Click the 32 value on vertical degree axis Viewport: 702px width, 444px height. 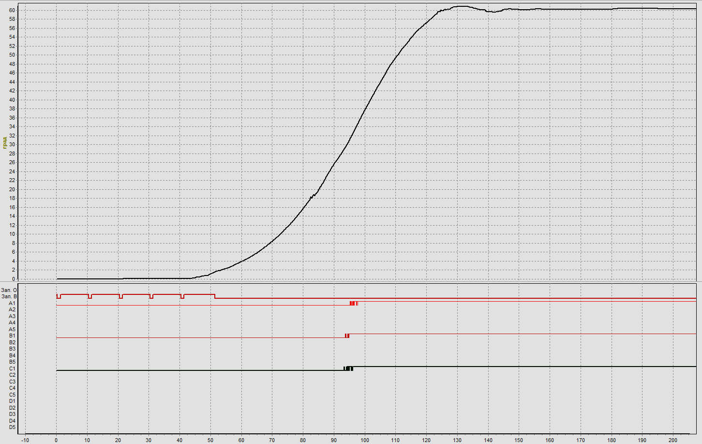pos(12,136)
